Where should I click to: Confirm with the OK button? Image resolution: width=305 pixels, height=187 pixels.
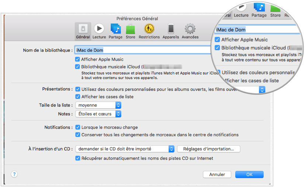(249, 174)
